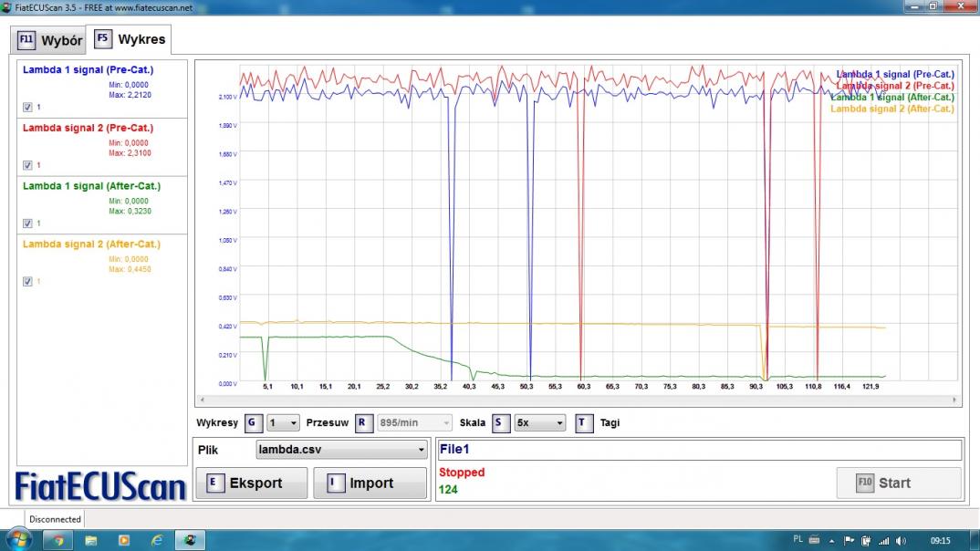Open Windows Explorer folder in taskbar
Image resolution: width=980 pixels, height=551 pixels.
91,540
